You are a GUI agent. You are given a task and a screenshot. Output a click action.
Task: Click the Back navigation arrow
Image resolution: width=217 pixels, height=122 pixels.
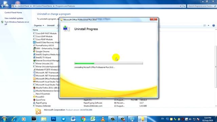tap(2, 6)
